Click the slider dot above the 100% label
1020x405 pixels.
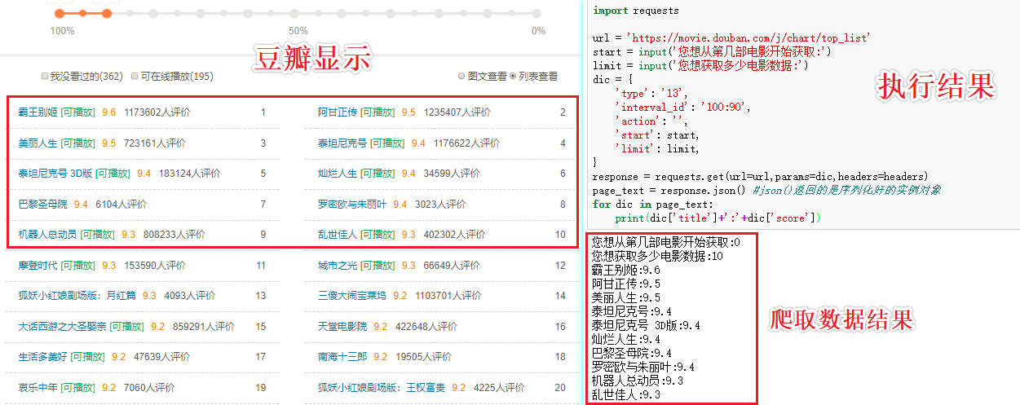60,13
